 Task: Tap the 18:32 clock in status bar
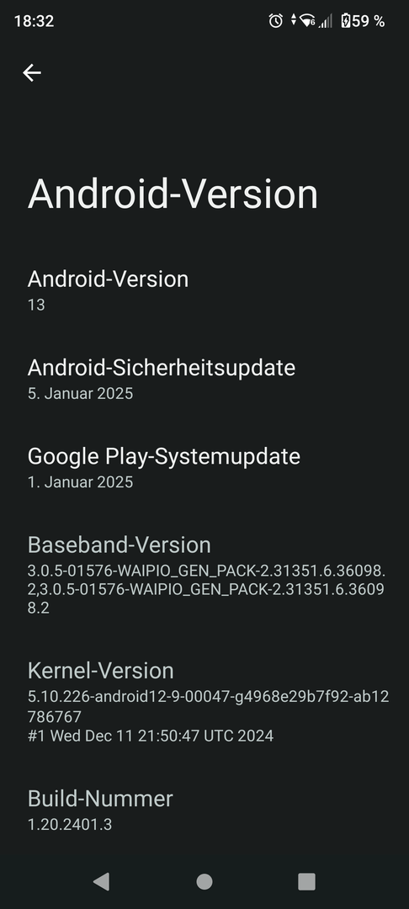[34, 21]
